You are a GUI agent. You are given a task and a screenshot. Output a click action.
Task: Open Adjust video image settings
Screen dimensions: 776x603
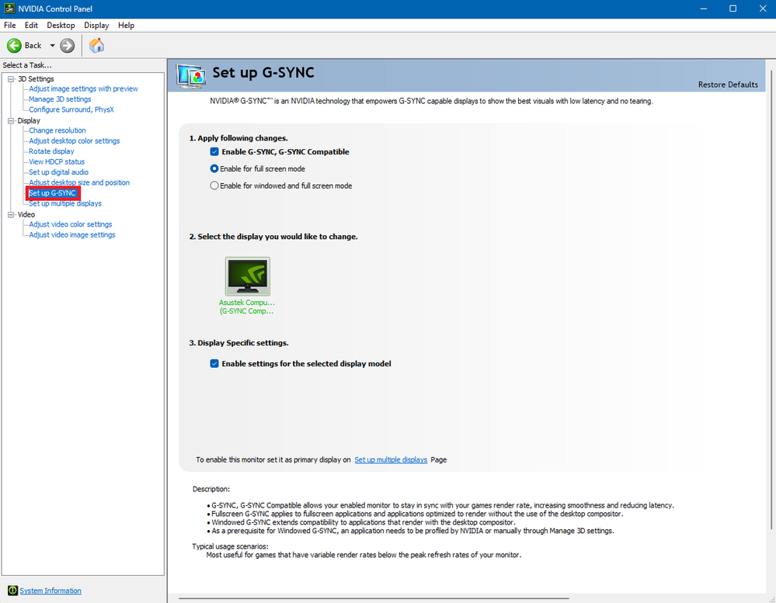click(x=72, y=235)
